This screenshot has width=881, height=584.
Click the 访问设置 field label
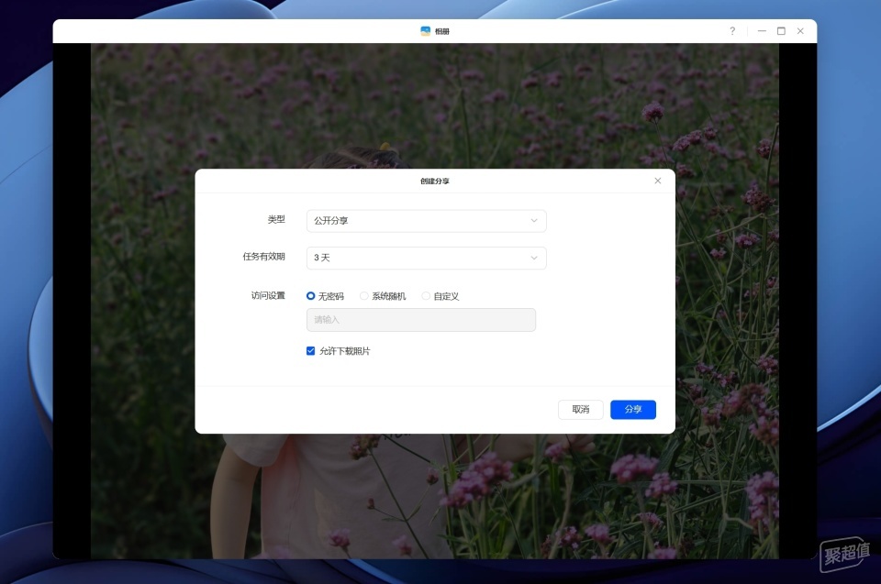tap(268, 295)
